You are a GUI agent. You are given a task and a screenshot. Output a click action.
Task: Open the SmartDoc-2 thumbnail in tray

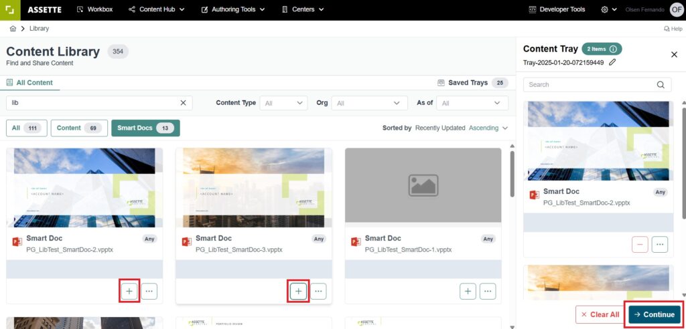click(598, 140)
